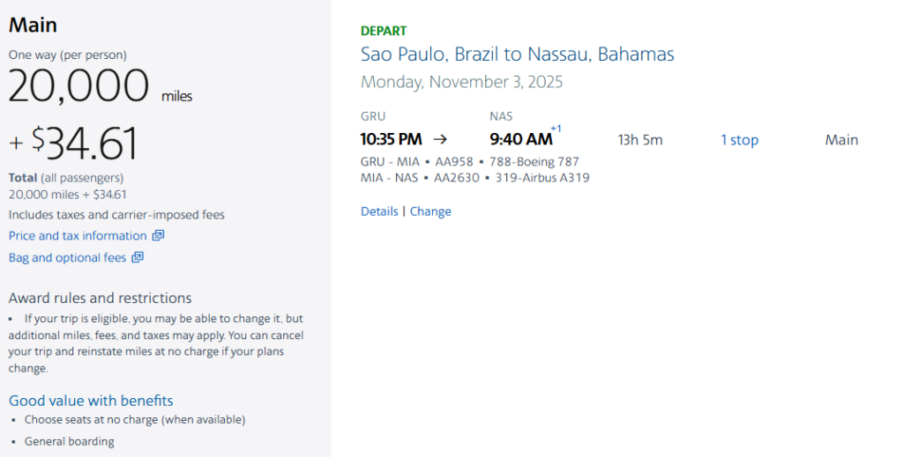Click the 20,000 miles fare amount
Viewport: 903px width, 457px height.
click(x=79, y=86)
